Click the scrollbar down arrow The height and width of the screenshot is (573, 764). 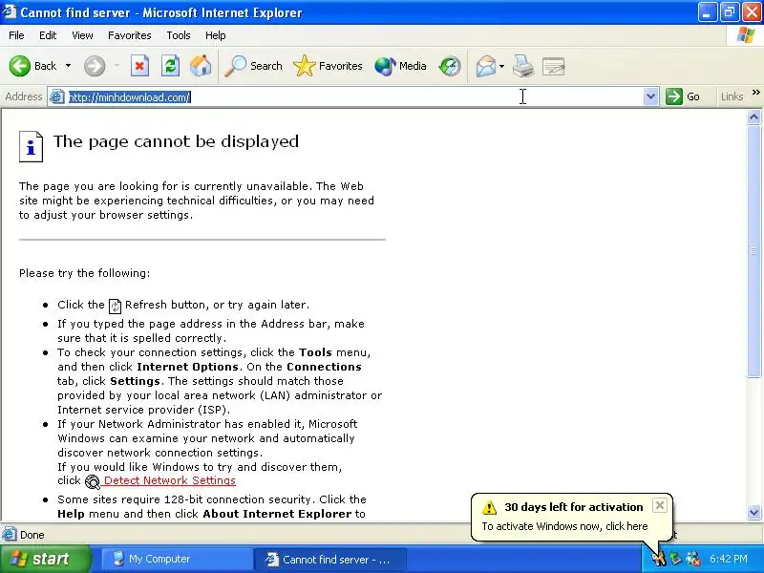click(x=753, y=512)
